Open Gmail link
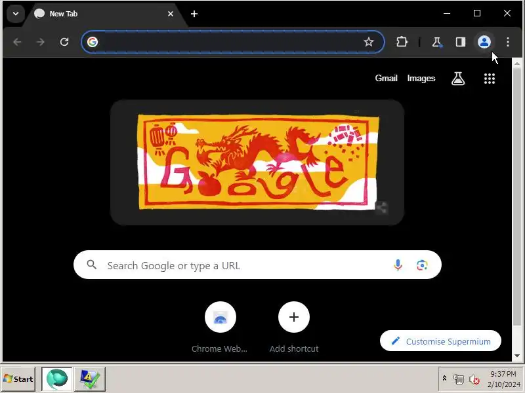This screenshot has width=525, height=393. (x=386, y=78)
